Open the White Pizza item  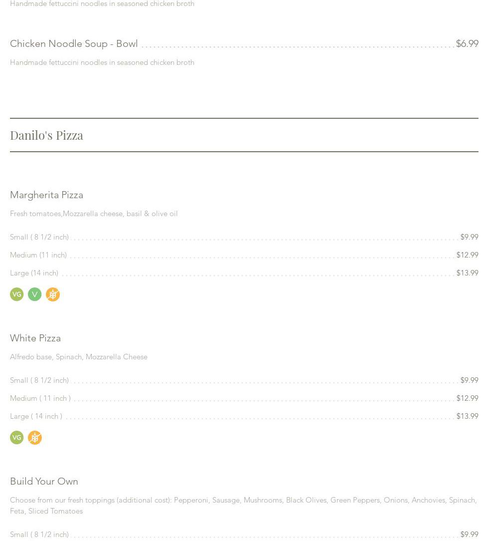35,338
